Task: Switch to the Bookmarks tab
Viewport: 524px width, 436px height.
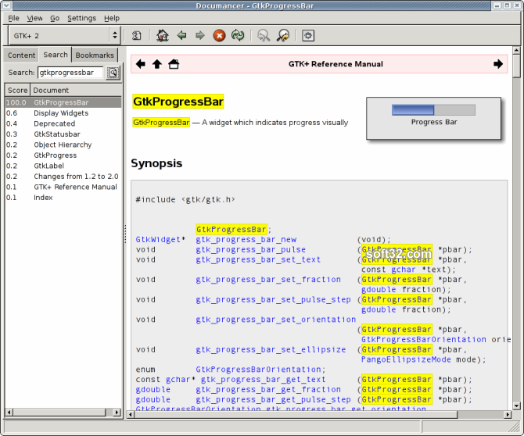Action: click(95, 55)
